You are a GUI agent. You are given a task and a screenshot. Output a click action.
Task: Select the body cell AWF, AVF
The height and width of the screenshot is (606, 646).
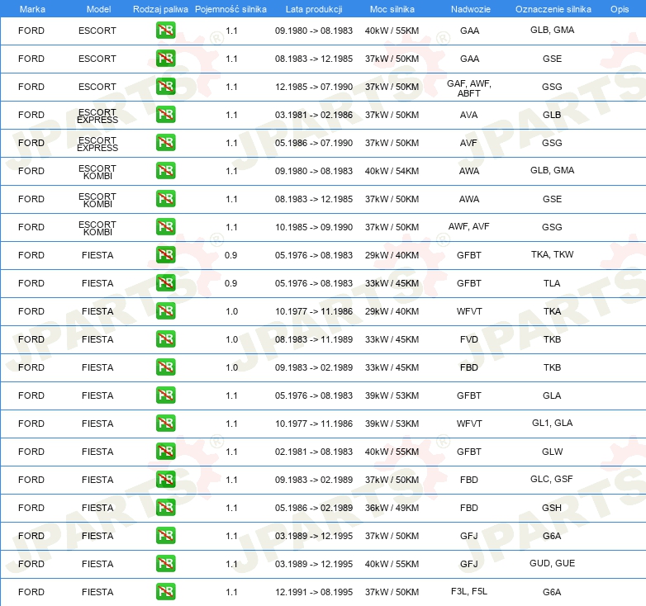pos(469,226)
